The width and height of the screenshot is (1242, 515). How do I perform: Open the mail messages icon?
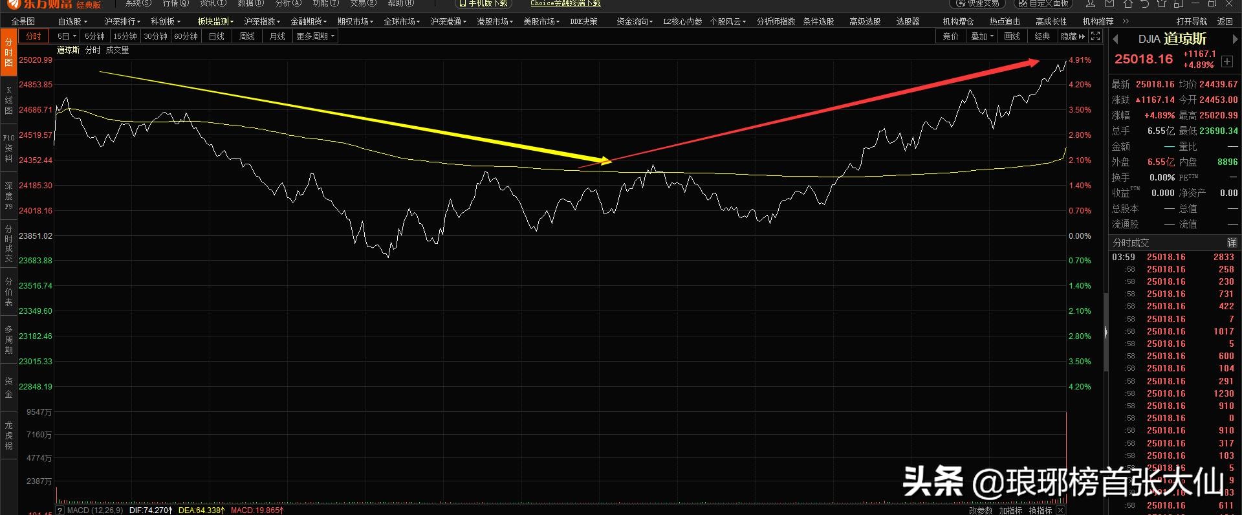(x=1109, y=3)
